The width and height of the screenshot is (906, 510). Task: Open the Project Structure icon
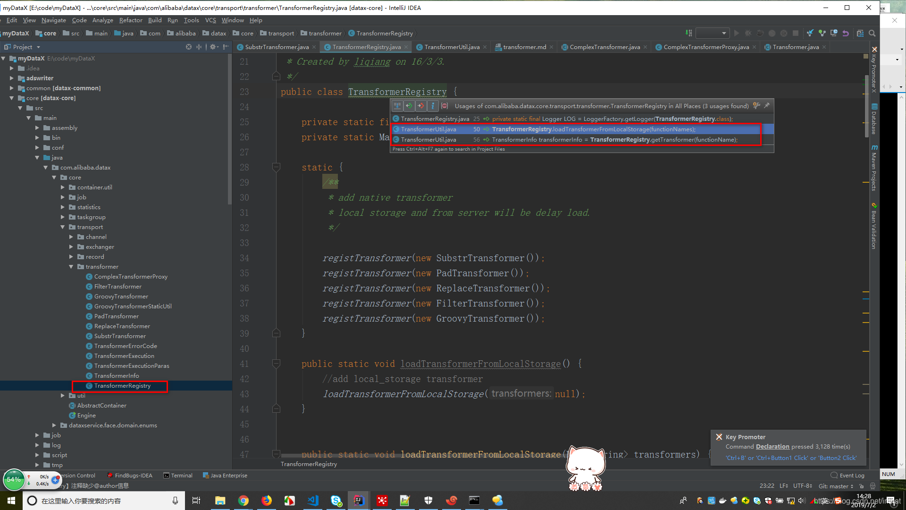[x=860, y=33]
